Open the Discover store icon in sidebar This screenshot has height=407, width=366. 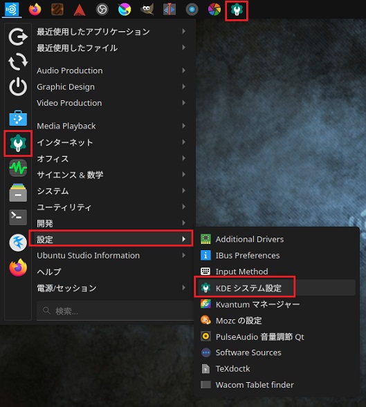coord(18,118)
